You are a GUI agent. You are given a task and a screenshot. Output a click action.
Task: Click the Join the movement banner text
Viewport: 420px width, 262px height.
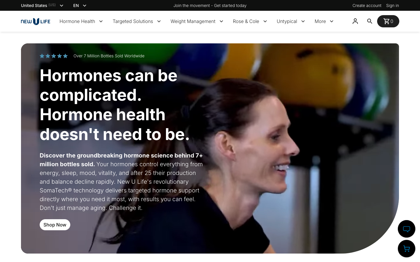click(x=210, y=6)
